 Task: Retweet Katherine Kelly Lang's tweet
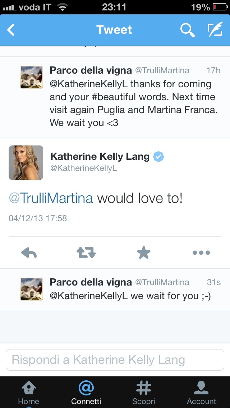tap(86, 253)
